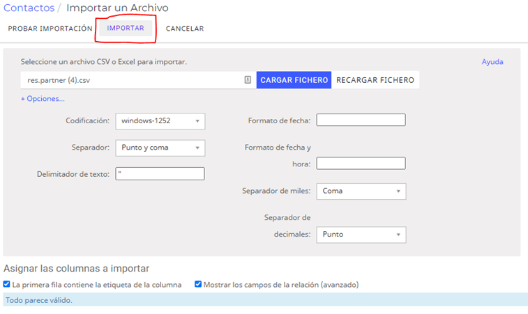Click 'Seleccione un archivo CSV o Excel' text
The image size is (528, 314).
coord(104,62)
